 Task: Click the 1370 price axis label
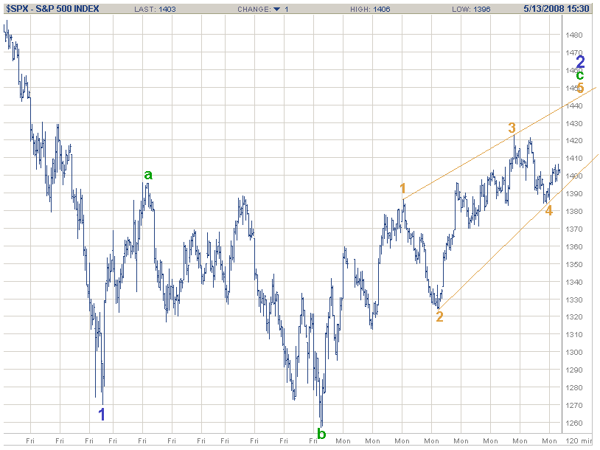(x=574, y=229)
